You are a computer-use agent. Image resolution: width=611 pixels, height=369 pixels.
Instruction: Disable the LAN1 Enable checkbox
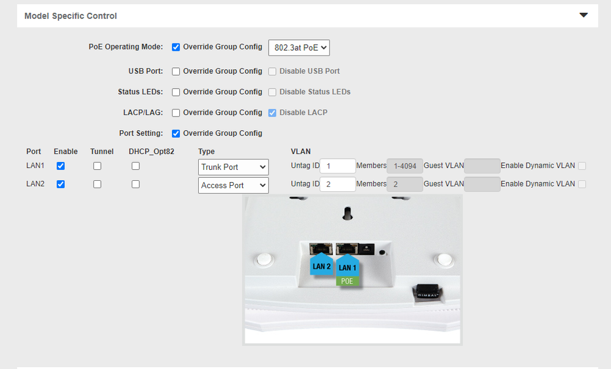coord(61,166)
